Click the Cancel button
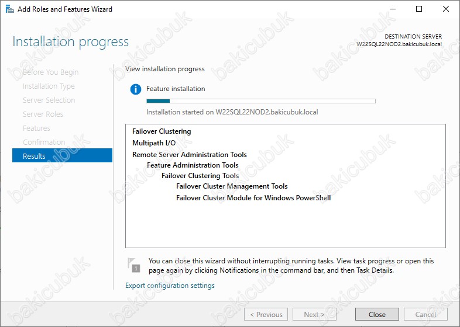 [425, 314]
